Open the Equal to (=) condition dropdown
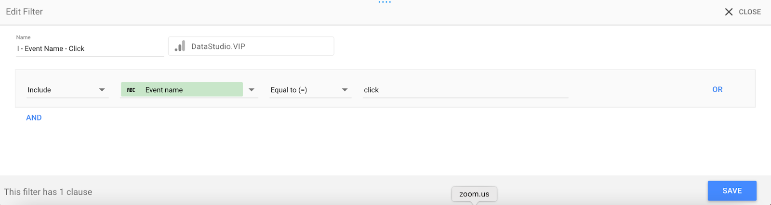 tap(345, 90)
